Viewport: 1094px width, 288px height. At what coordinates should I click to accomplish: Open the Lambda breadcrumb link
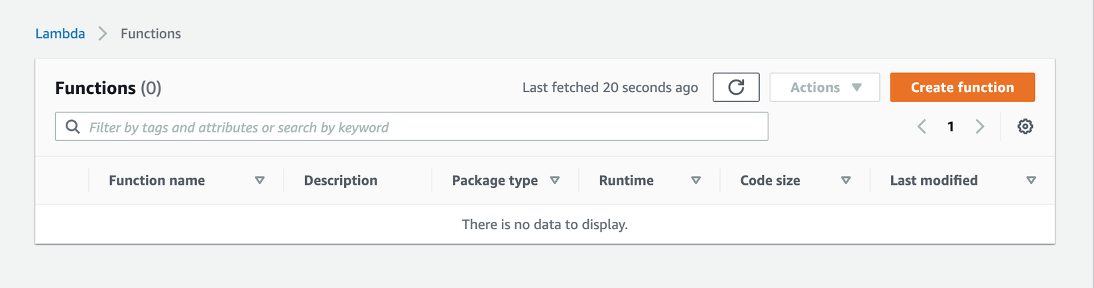(60, 34)
